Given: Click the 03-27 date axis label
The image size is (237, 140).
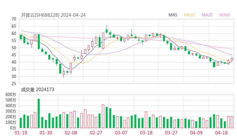Looking at the screenshot, I should pyautogui.click(x=171, y=133).
